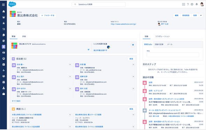
Task: Click the Salesforce cloud logo
Action: click(12, 4)
